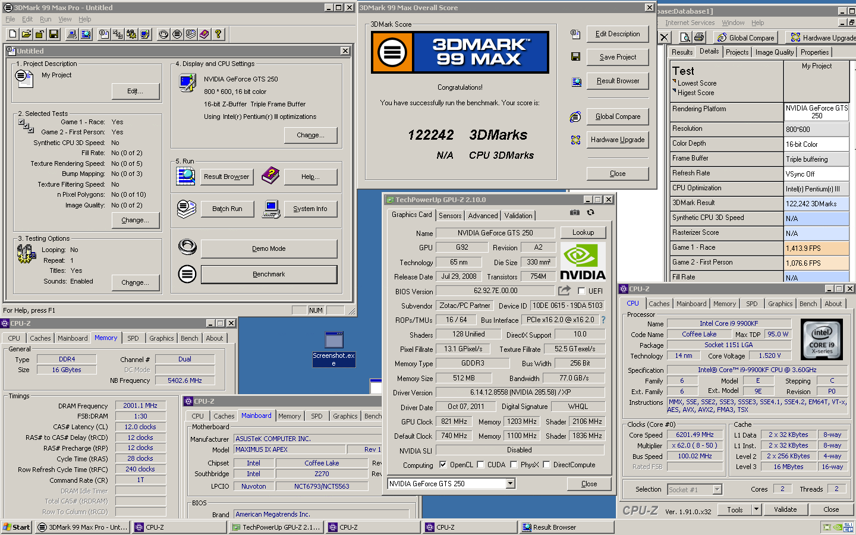Click the Benchmark button

click(x=269, y=274)
